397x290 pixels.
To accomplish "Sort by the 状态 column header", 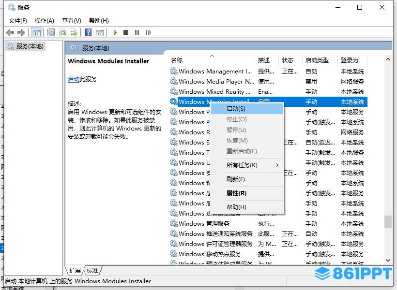I will (x=290, y=60).
